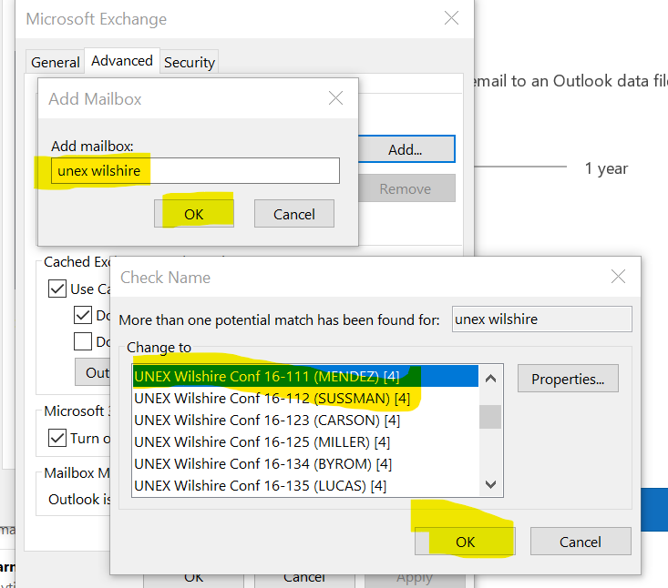Click Cancel in the Check Name dialog
This screenshot has height=588, width=668.
click(581, 542)
